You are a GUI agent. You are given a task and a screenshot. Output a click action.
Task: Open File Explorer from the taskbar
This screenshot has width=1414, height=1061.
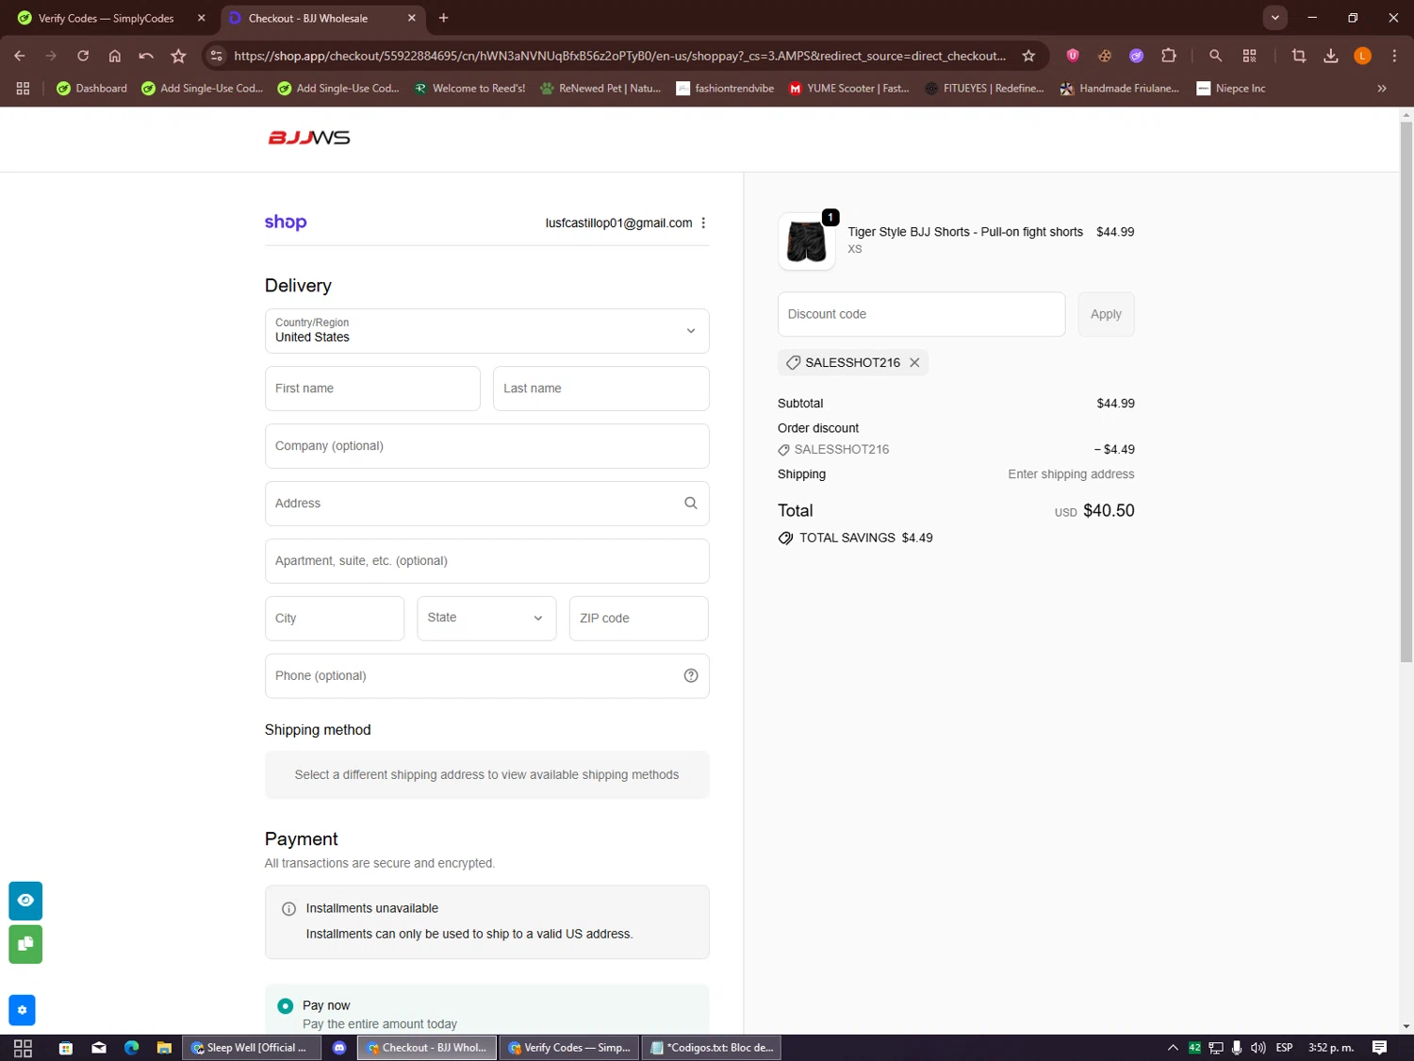point(164,1048)
